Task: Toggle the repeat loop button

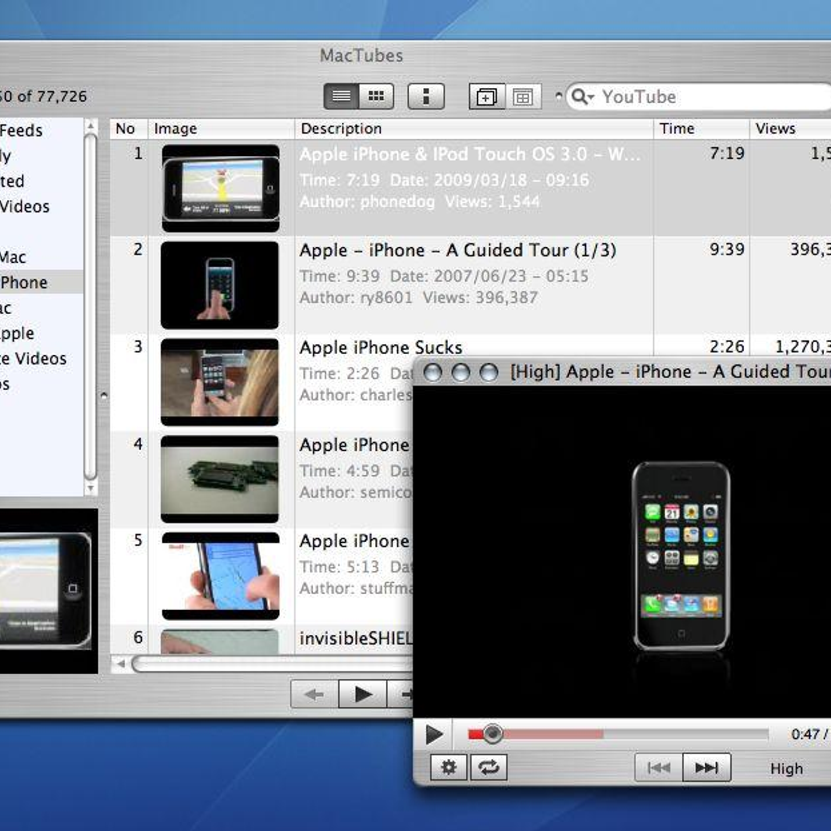Action: pos(488,767)
